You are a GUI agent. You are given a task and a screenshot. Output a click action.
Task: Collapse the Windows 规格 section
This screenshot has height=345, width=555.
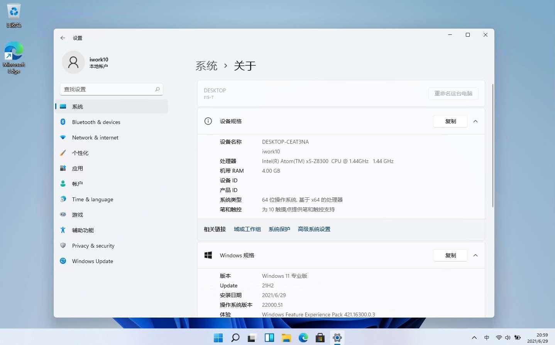[475, 255]
